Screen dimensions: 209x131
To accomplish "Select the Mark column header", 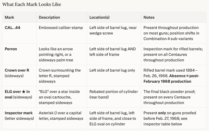I will click(x=9, y=17).
